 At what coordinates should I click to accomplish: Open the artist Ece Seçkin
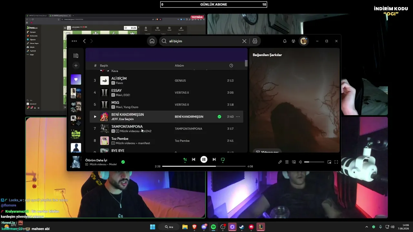click(126, 119)
